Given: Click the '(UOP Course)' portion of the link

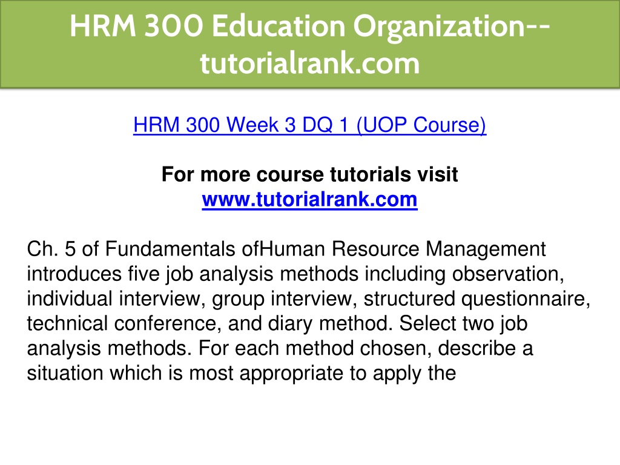Looking at the screenshot, I should click(x=421, y=125).
